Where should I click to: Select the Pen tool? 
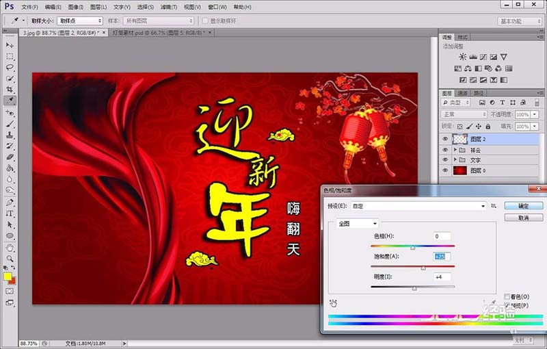pos(10,203)
